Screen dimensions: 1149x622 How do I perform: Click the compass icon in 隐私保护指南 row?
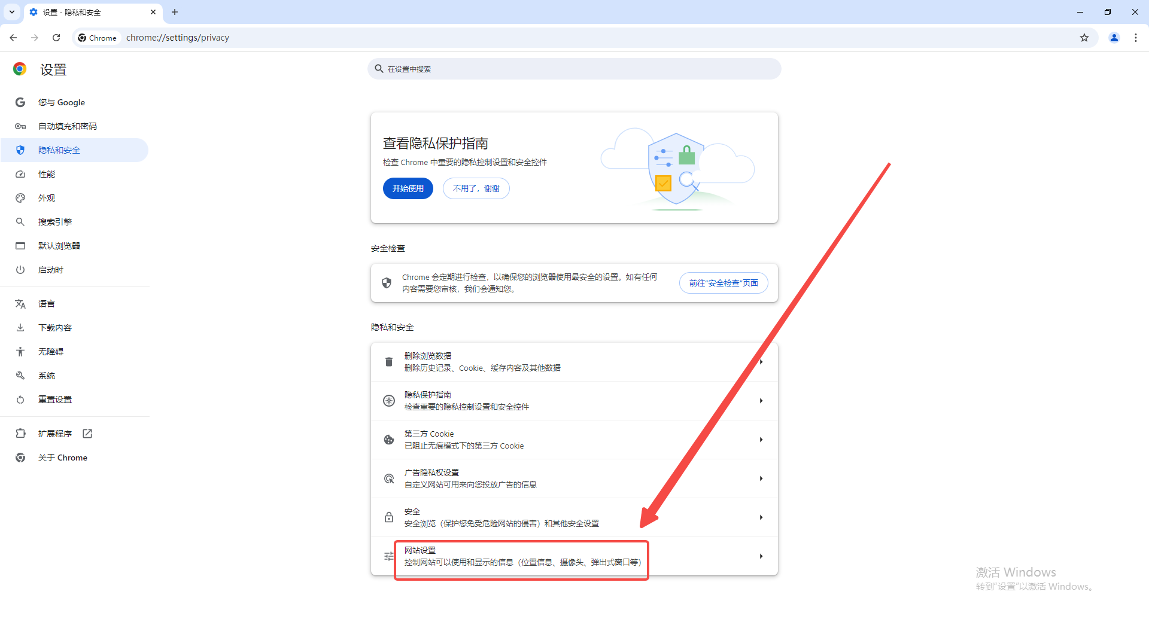pyautogui.click(x=389, y=401)
